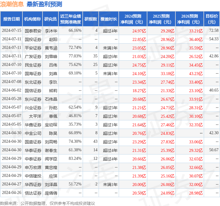Select the 中泰证券 institution cell

click(x=33, y=159)
